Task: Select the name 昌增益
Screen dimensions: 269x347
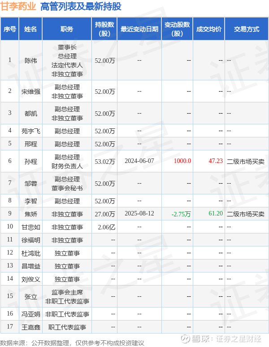Action: pyautogui.click(x=31, y=266)
